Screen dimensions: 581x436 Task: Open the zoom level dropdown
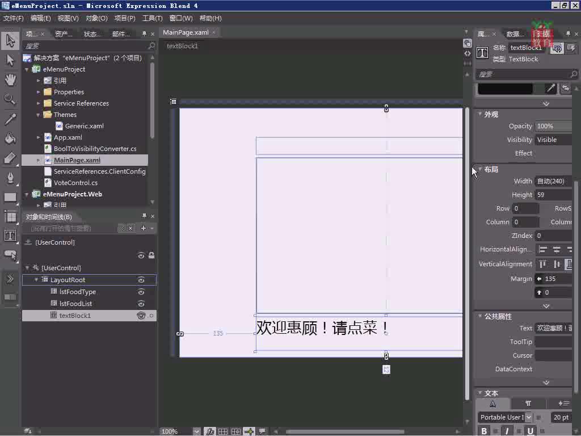[196, 431]
